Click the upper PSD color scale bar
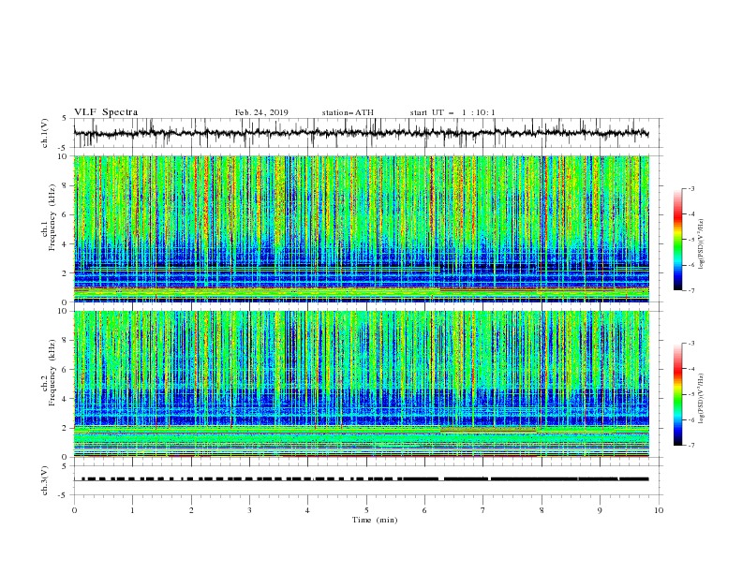Screen dimensions: 742x573 tap(678, 240)
